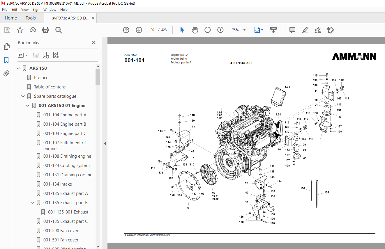Click the www.ammann.com footer link
385x249 pixels.
[x=160, y=235]
